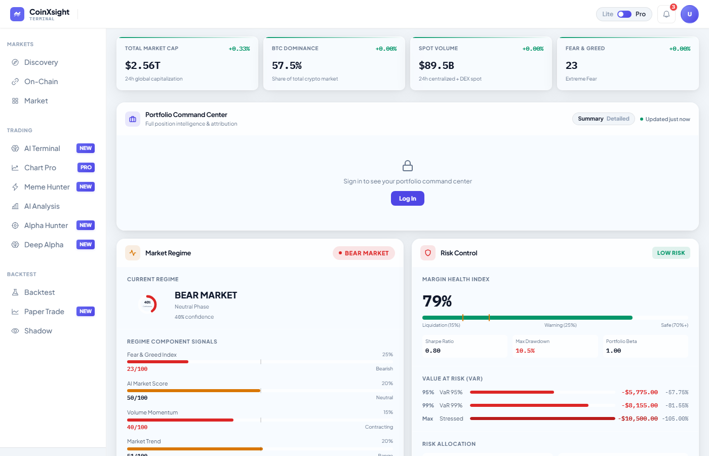
Task: Click the Portfolio Beta tile
Action: [x=646, y=346]
